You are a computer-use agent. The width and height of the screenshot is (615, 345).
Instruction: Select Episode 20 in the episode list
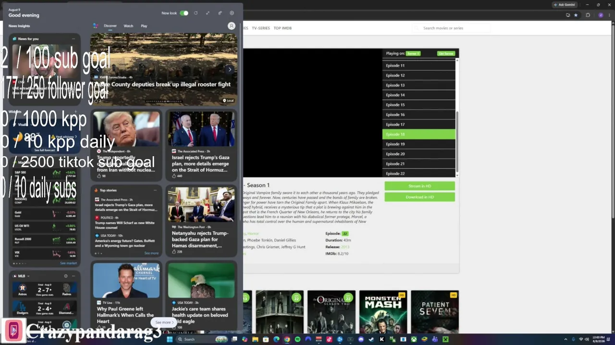[418, 154]
